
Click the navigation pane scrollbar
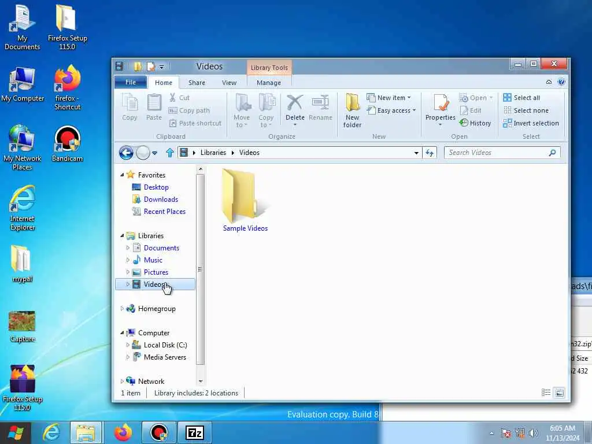[201, 269]
